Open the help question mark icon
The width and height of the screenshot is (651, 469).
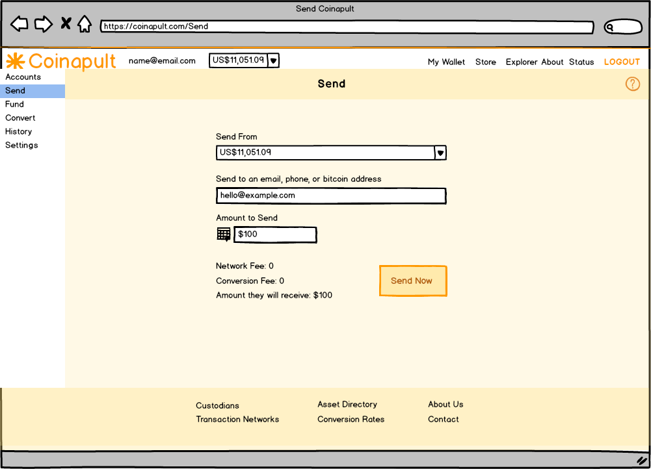(x=632, y=84)
